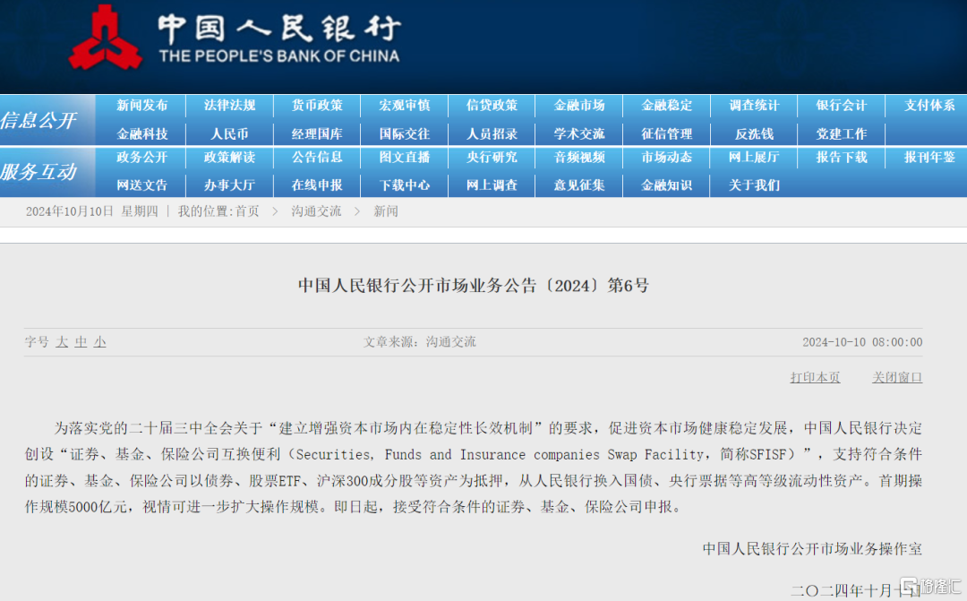This screenshot has width=967, height=601.
Task: Select 市场动态 navigation item
Action: pyautogui.click(x=667, y=158)
